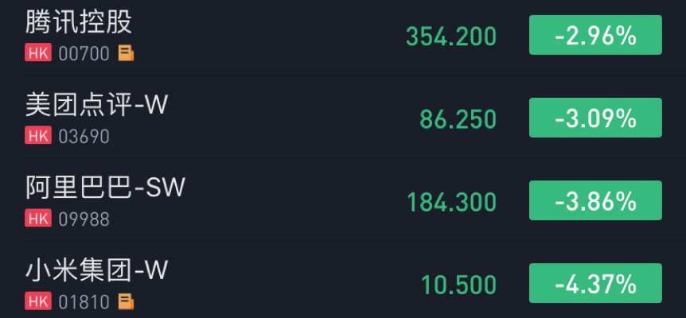Click stock code 09988

[x=84, y=219]
